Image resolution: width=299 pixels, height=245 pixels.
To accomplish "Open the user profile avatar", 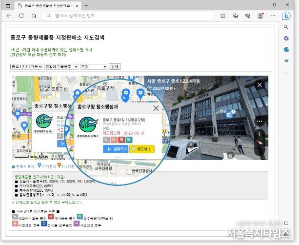I will pyautogui.click(x=260, y=16).
